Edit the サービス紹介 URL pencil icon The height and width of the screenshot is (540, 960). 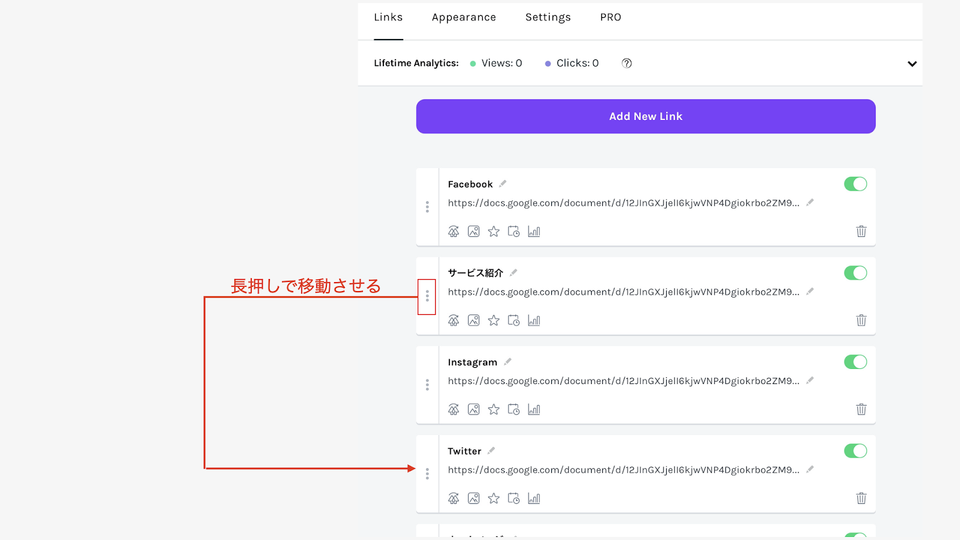[x=810, y=291]
